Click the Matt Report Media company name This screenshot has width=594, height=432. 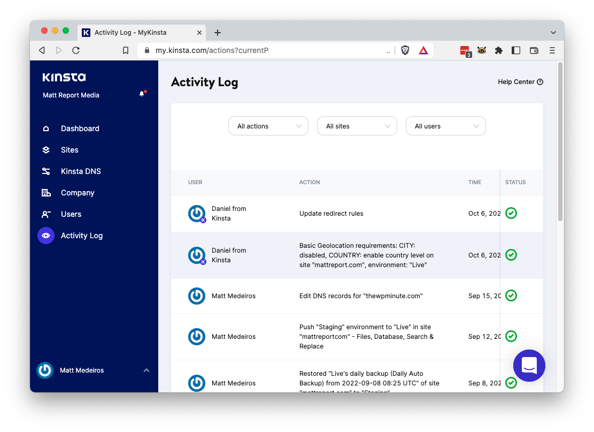[x=71, y=95]
